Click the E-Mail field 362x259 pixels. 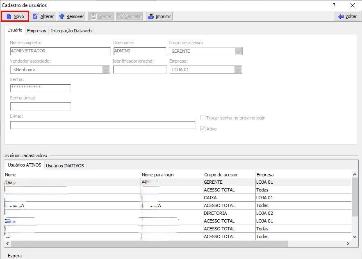tap(103, 125)
